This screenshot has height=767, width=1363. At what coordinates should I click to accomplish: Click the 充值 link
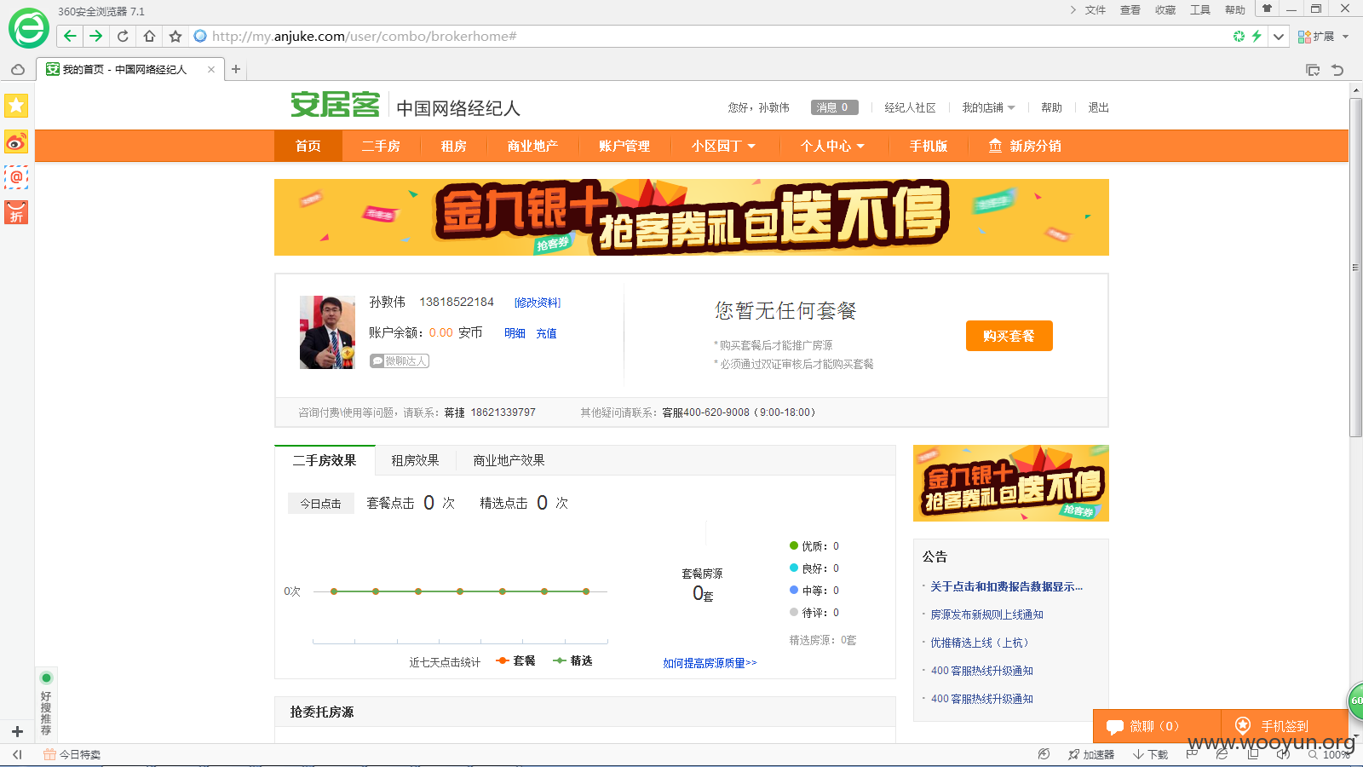pyautogui.click(x=546, y=333)
